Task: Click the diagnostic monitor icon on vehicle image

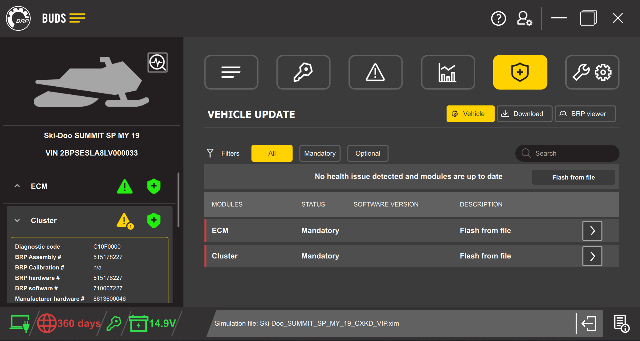Action: [157, 62]
